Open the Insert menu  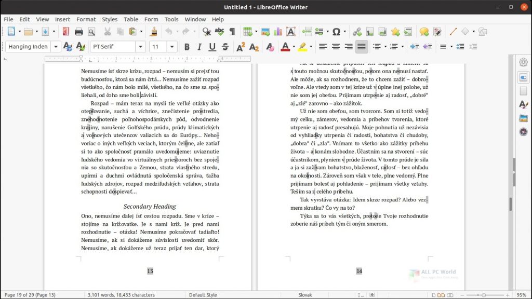tap(62, 19)
